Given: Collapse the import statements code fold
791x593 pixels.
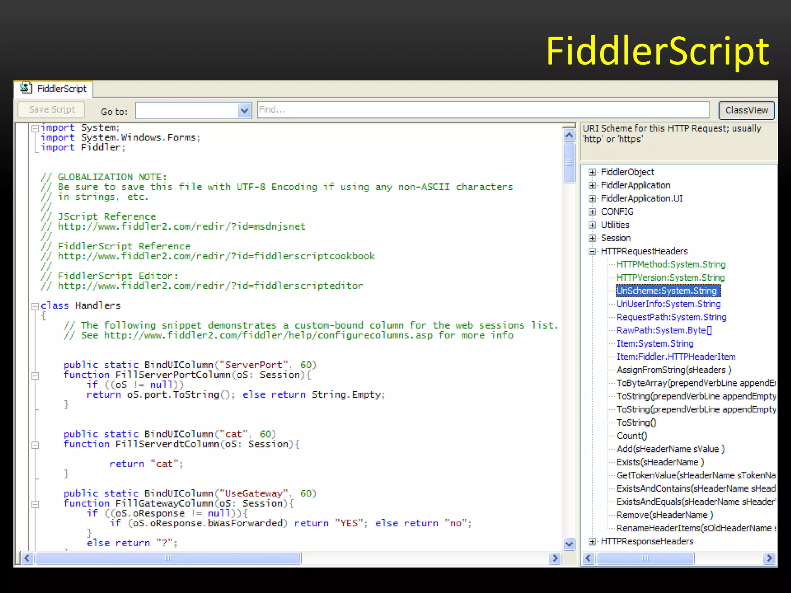Looking at the screenshot, I should coord(35,128).
